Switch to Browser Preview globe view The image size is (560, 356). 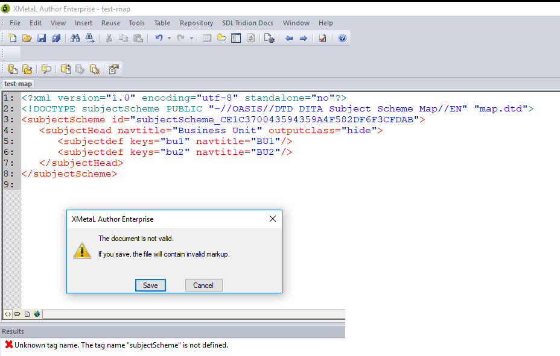click(37, 314)
